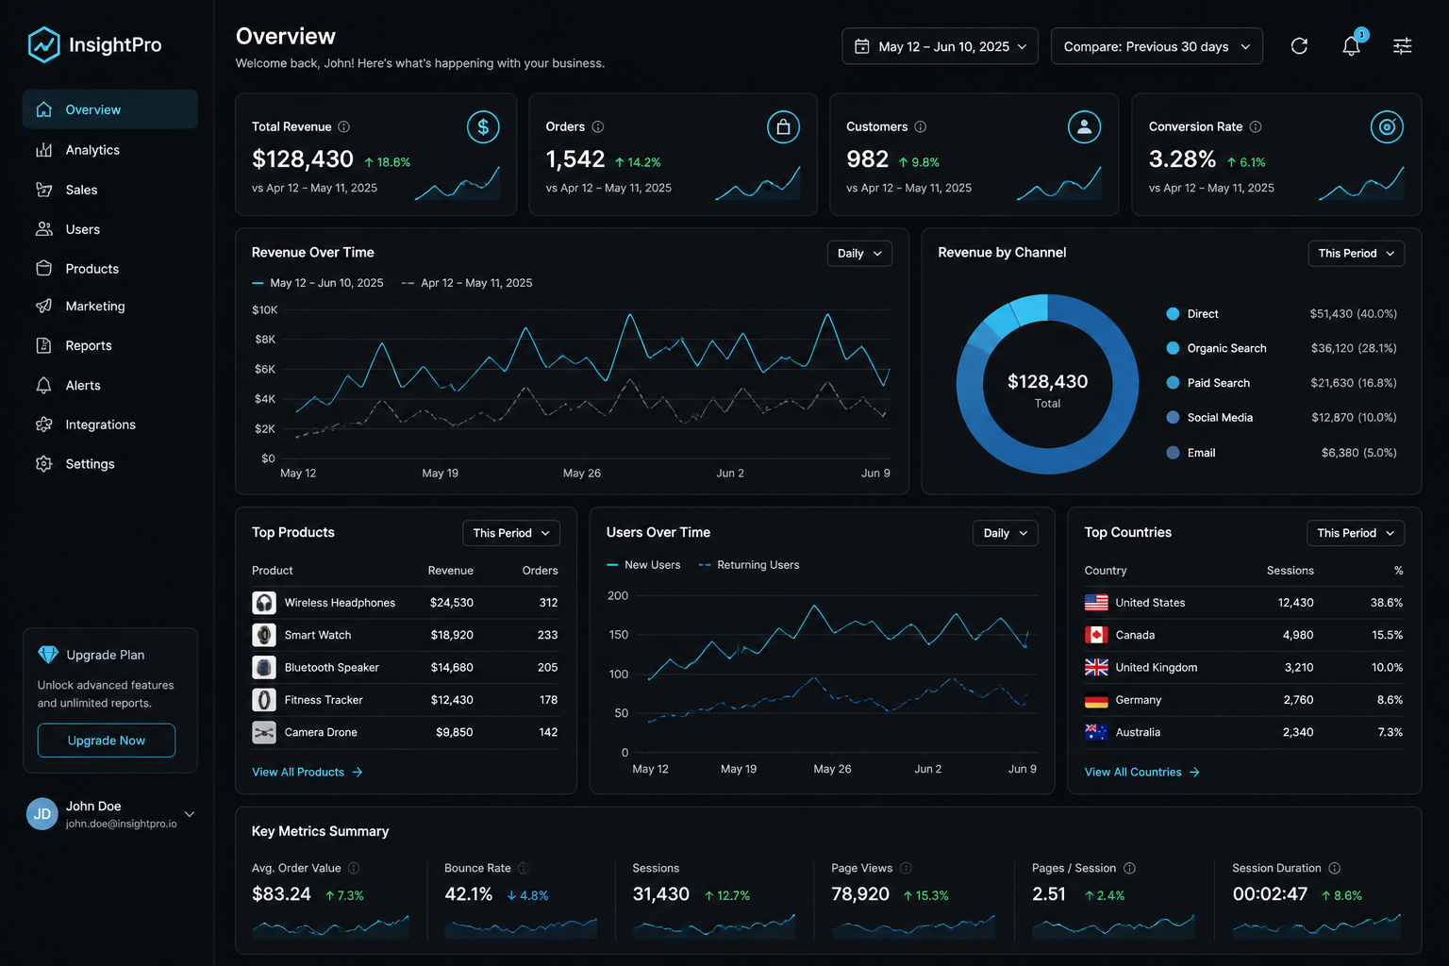1449x966 pixels.
Task: Open Revenue by Channel This Period dropdown
Action: [x=1356, y=253]
